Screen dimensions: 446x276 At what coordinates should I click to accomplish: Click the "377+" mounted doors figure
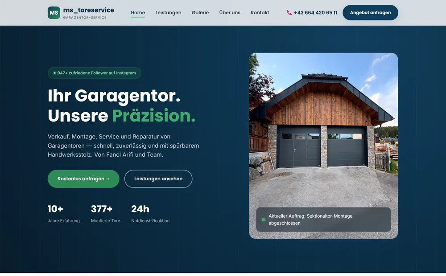[102, 209]
